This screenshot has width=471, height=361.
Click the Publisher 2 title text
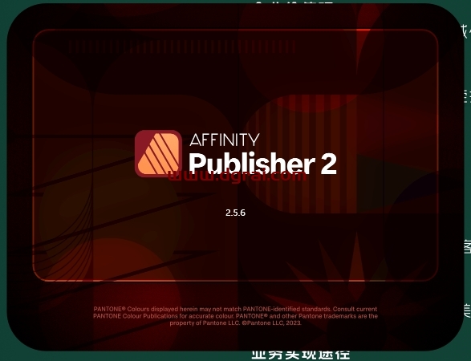(262, 163)
